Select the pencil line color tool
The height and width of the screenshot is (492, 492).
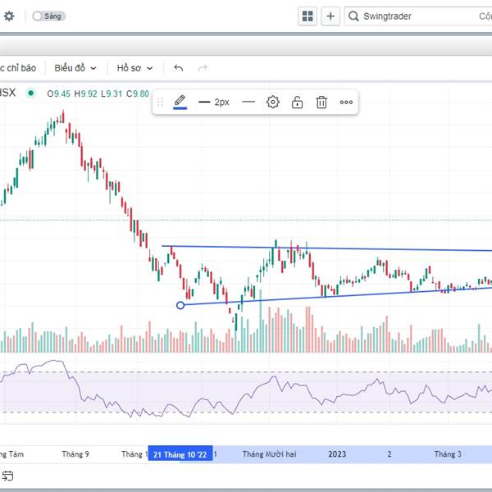(x=180, y=102)
